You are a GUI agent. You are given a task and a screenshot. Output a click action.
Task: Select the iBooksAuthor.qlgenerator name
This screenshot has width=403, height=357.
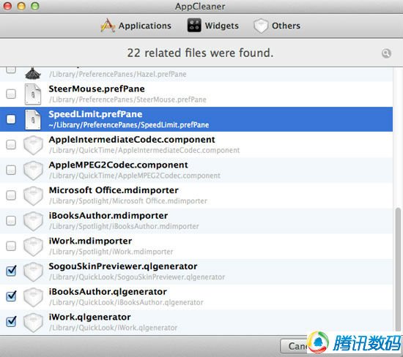tap(108, 292)
